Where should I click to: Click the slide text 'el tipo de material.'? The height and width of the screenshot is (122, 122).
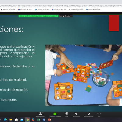tap(13, 80)
